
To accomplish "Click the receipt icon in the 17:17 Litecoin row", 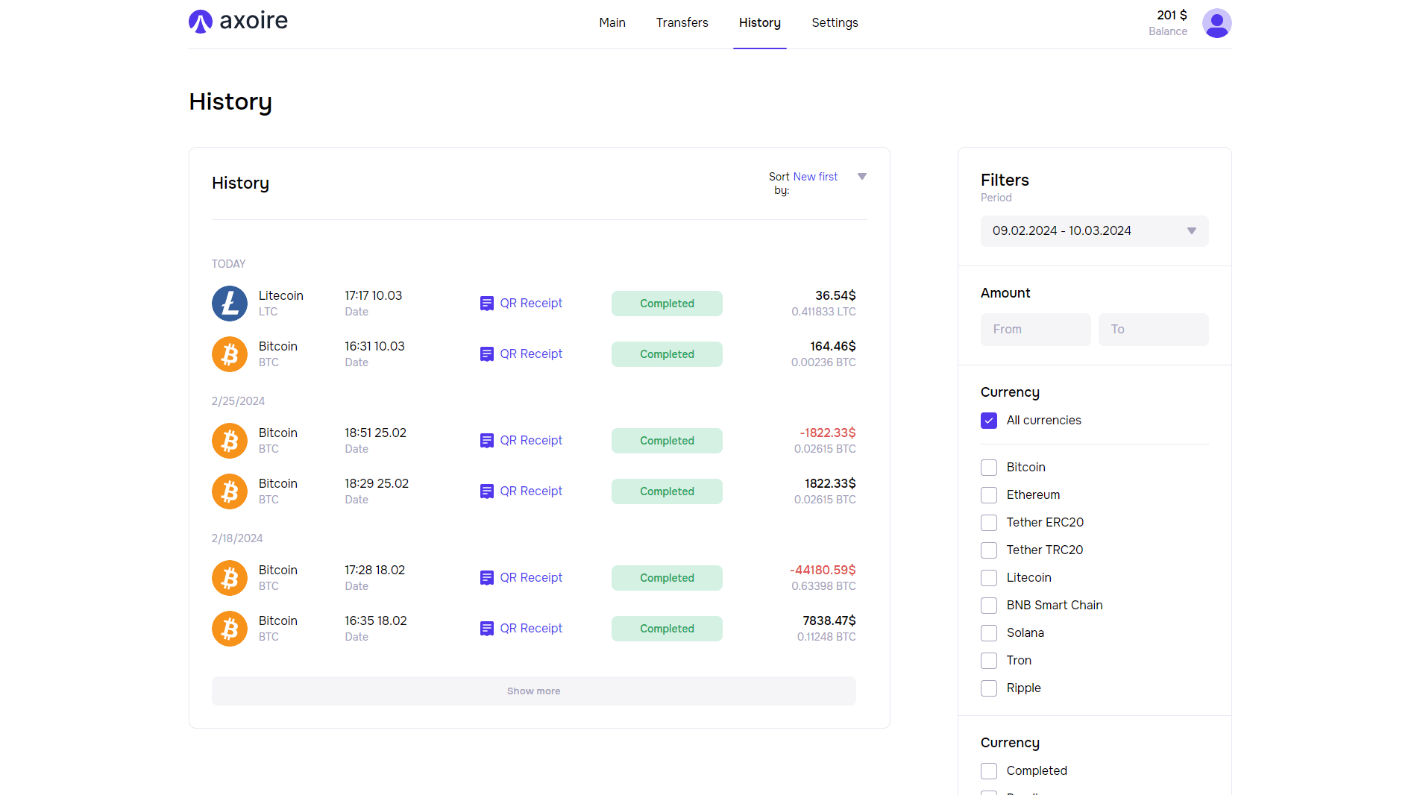I will pyautogui.click(x=486, y=304).
